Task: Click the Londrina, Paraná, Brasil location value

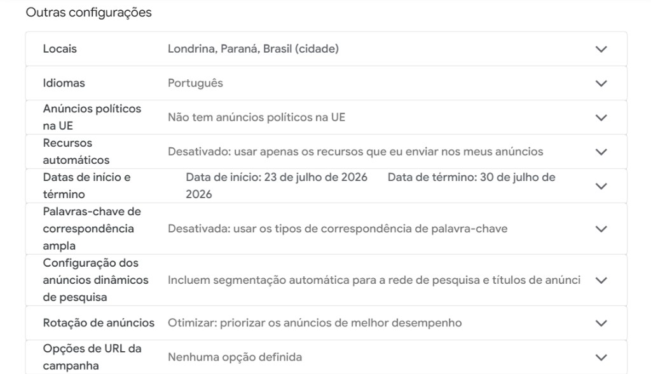Action: [253, 48]
